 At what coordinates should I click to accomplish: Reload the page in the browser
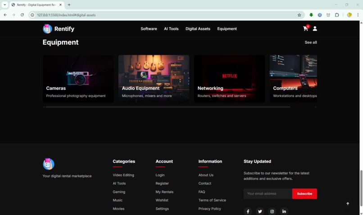click(22, 15)
